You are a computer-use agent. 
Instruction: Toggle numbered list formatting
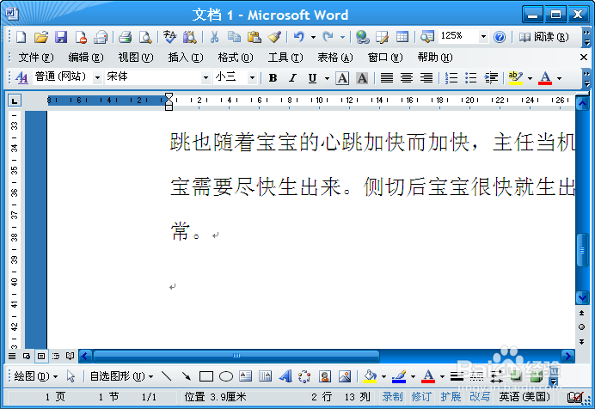[x=451, y=78]
